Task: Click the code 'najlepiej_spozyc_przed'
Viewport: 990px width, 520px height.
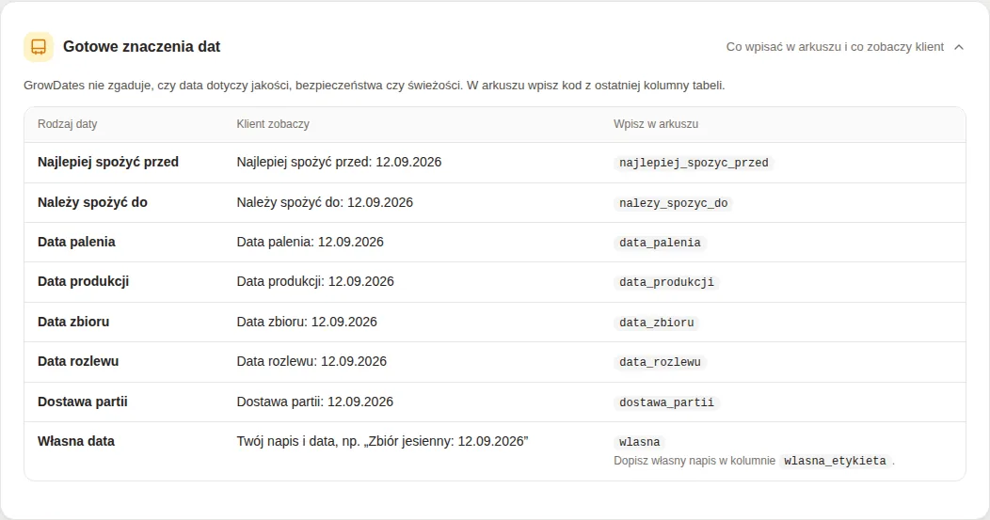Action: click(x=694, y=163)
